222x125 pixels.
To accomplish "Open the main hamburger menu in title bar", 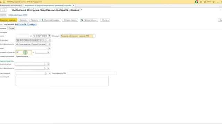I will [4, 2].
